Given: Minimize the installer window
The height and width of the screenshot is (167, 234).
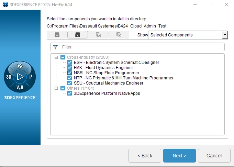Looking at the screenshot, I should point(195,4).
